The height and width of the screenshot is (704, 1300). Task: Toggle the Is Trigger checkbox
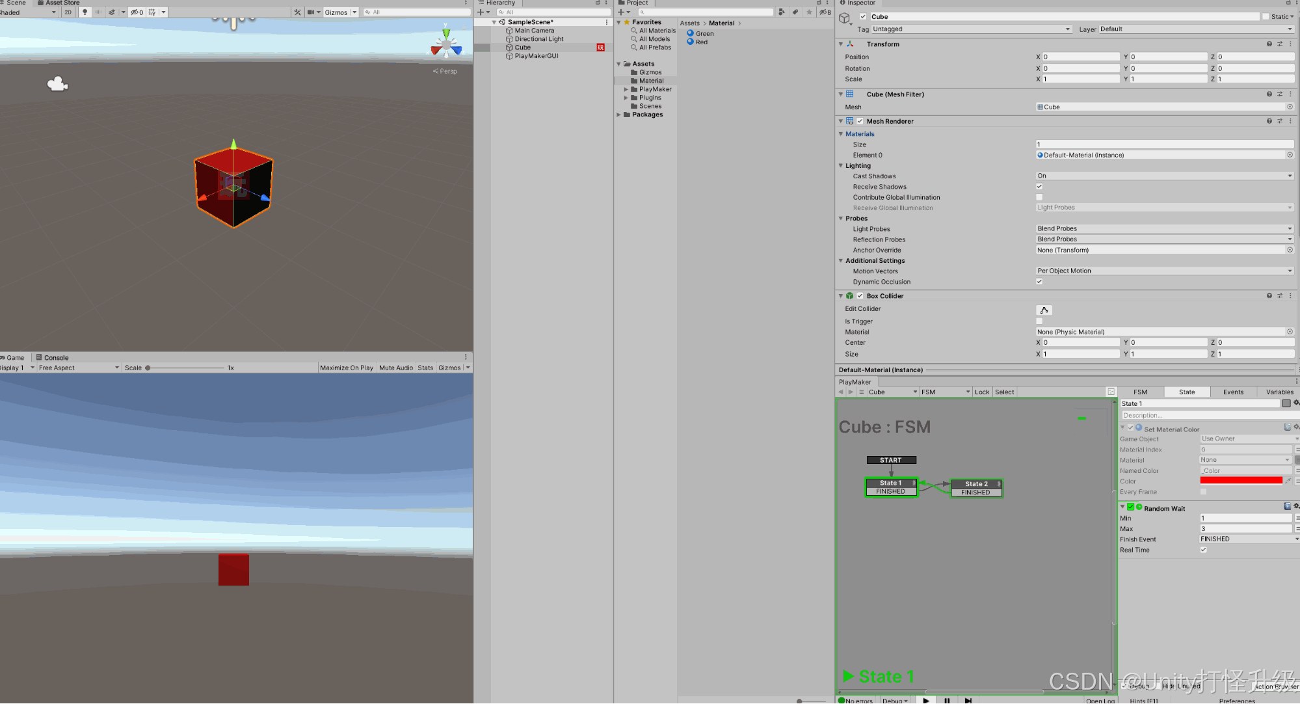pos(1039,321)
